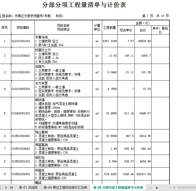Select the 余方弃置 description cell

(63, 89)
